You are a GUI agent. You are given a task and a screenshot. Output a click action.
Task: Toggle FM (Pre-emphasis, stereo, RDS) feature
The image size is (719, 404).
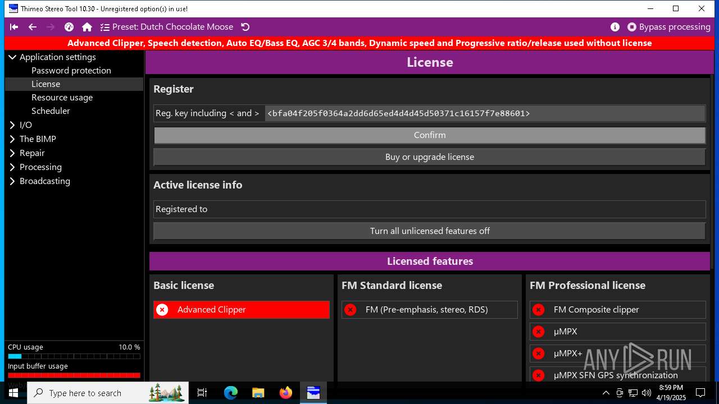[430, 310]
